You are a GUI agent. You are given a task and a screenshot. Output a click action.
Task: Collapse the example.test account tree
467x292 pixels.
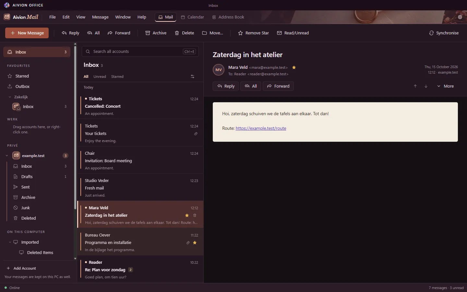(x=7, y=156)
